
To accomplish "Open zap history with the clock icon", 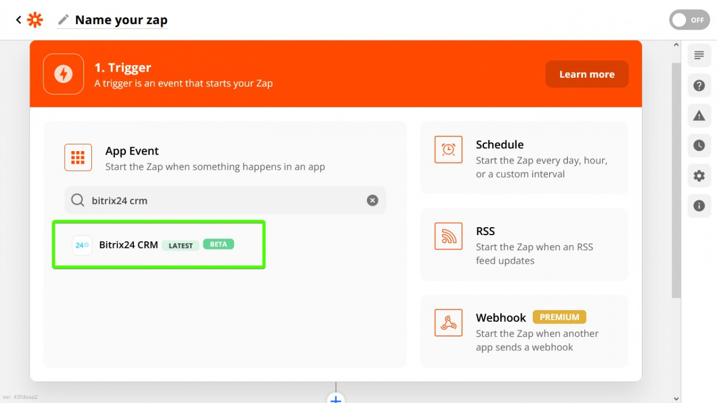I will (699, 146).
